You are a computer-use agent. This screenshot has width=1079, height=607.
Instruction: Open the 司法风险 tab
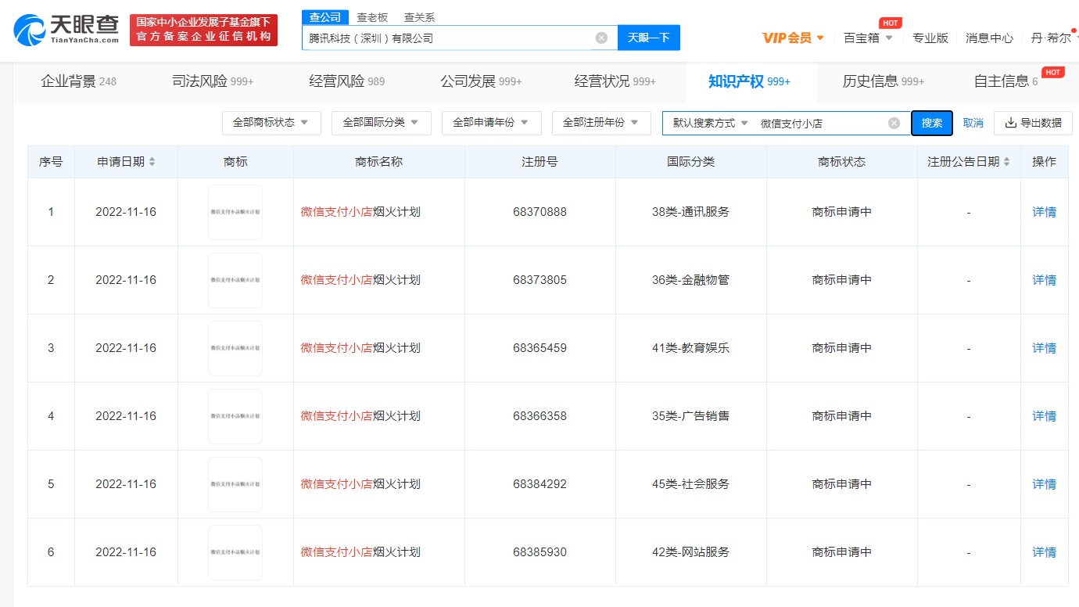click(213, 81)
